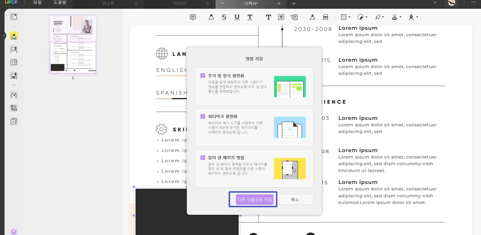Screen dimensions: 481x235
Task: Select the sticky note comment tool
Action: click(193, 17)
